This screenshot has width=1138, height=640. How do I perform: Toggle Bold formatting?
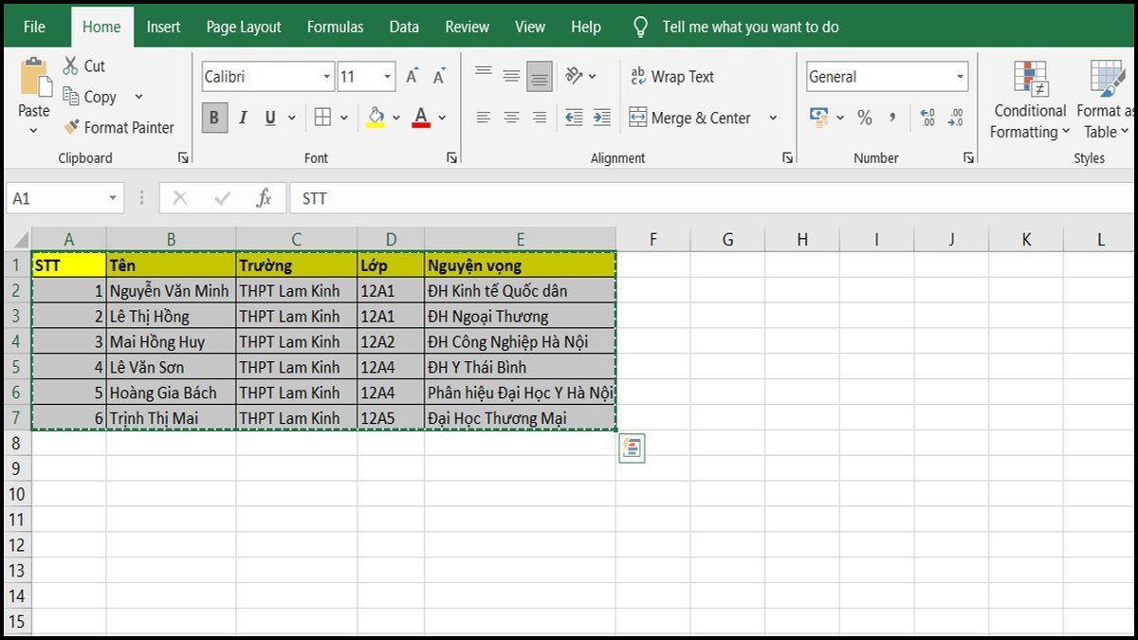[213, 118]
